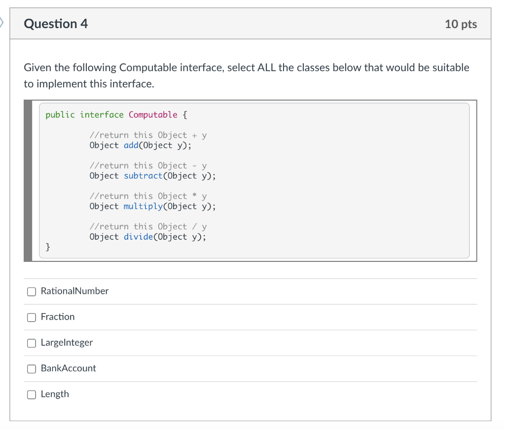Click the RationalNumber answer label

pyautogui.click(x=74, y=291)
